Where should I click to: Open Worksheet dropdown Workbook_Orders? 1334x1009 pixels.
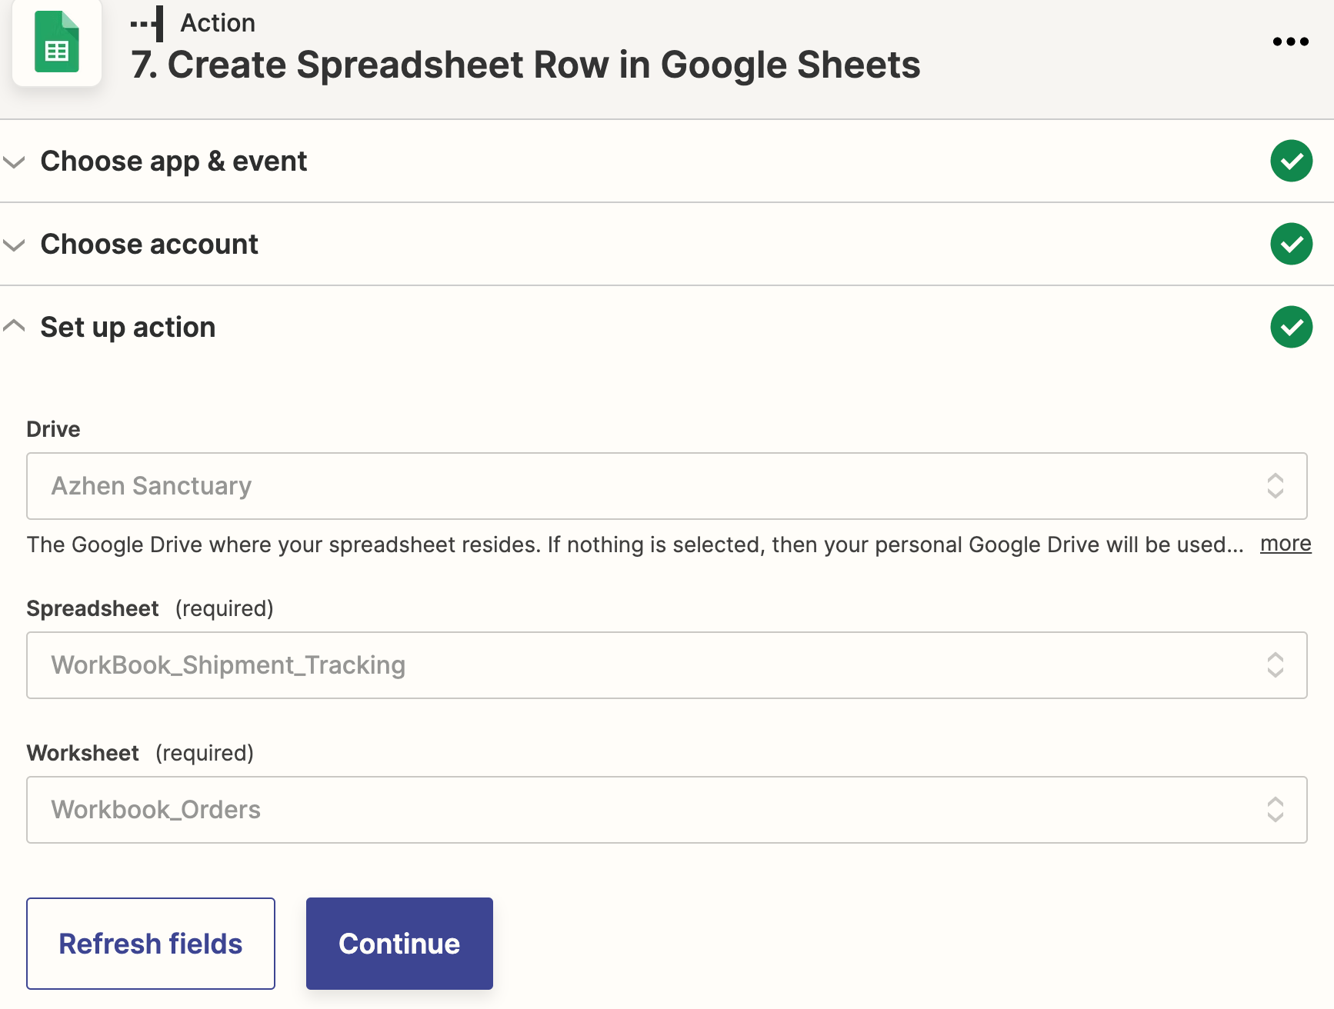(x=667, y=810)
